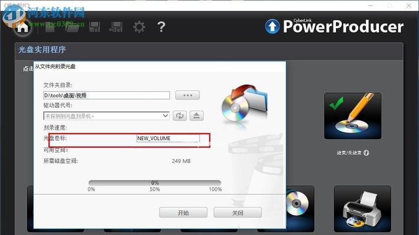Click the new project icon in toolbar
The image size is (419, 235).
pyautogui.click(x=50, y=27)
